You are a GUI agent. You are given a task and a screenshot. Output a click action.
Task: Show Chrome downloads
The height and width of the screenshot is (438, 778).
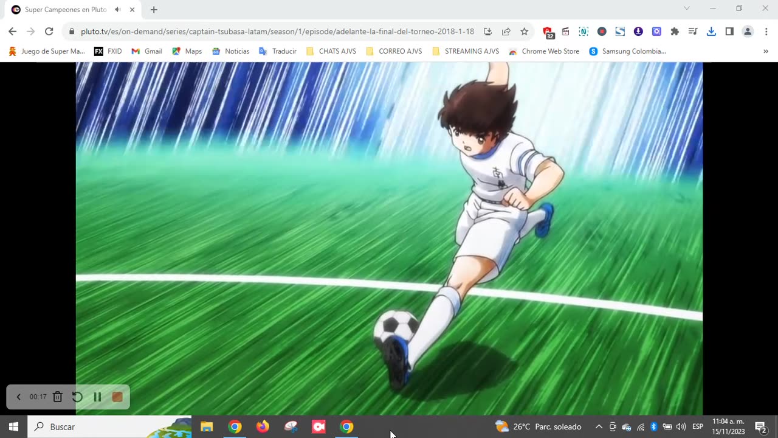click(x=711, y=32)
